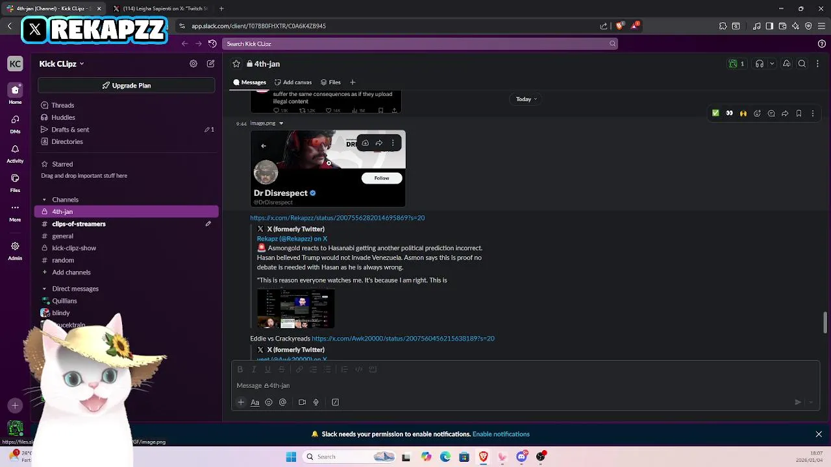831x467 pixels.
Task: Click Rekapz (@Rekapzz) on X link
Action: coord(292,239)
